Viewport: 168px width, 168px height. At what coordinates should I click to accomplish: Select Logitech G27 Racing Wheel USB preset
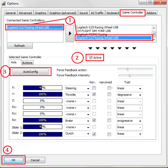click(x=114, y=38)
